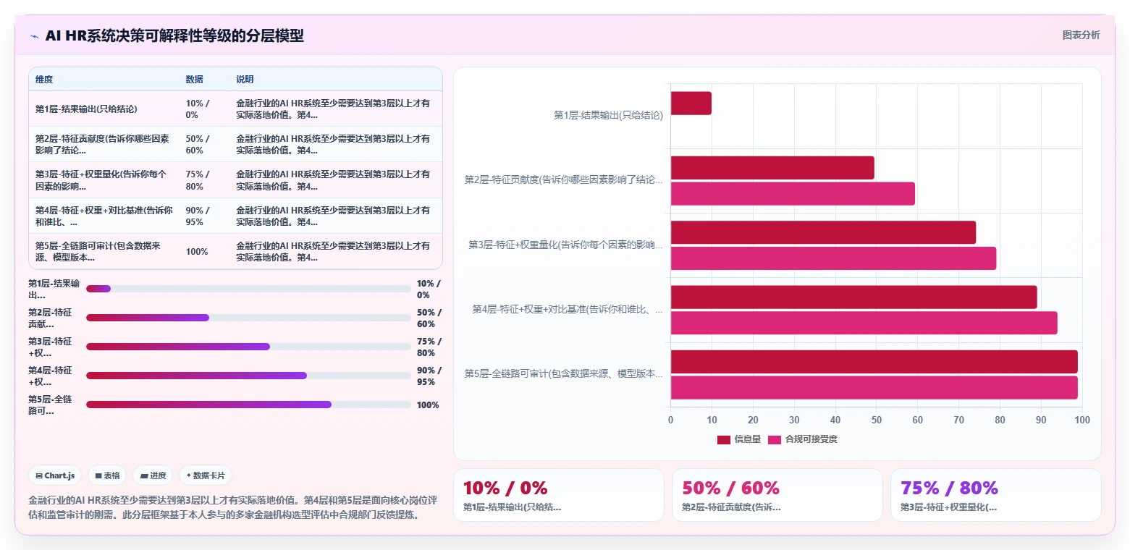The image size is (1130, 550).
Task: Click the footnote paragraph starting 金融行业的AI HR系统
Action: [x=233, y=508]
